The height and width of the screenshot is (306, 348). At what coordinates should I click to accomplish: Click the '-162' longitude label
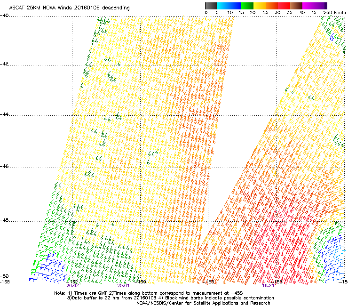coord(72,282)
